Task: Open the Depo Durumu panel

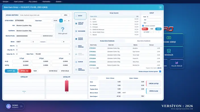Action: point(80,46)
